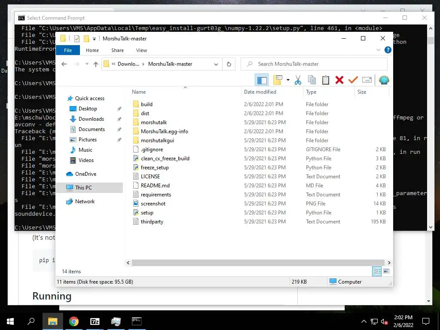
Task: Open the File ribbon tab
Action: click(x=68, y=50)
